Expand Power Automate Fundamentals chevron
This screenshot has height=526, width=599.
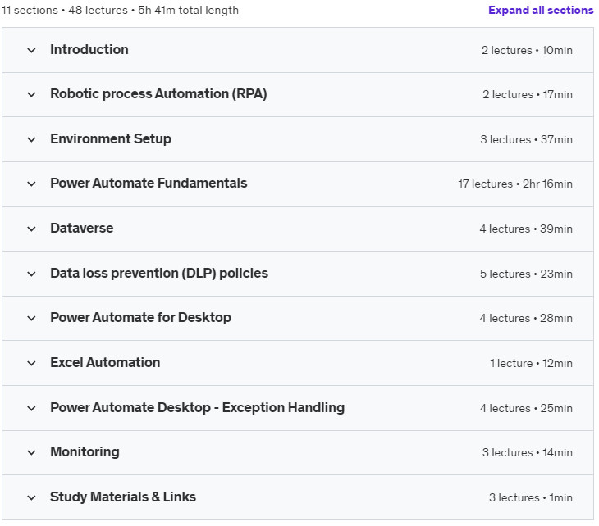32,184
